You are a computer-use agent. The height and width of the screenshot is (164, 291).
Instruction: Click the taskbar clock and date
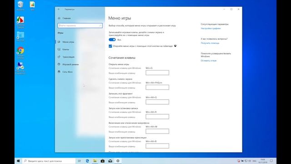tap(263, 161)
